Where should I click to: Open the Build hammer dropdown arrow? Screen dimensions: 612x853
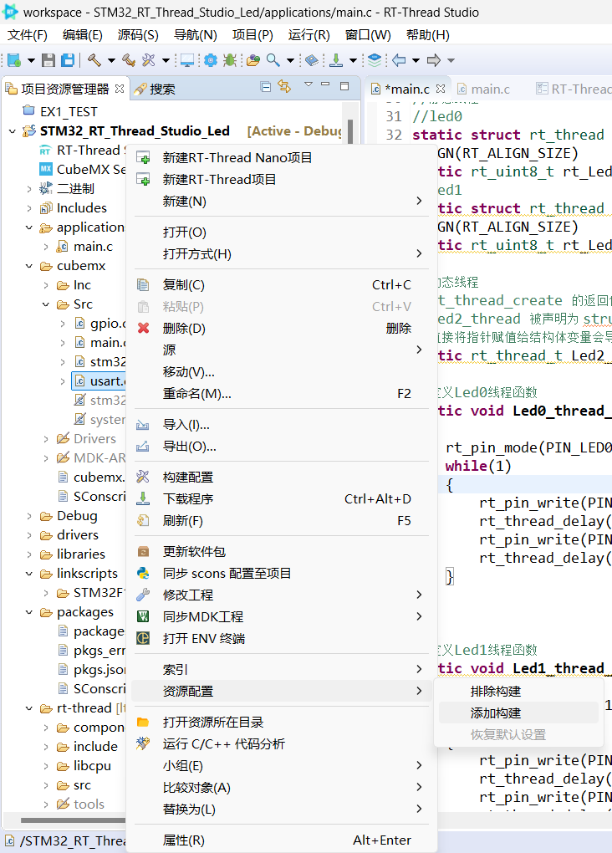pyautogui.click(x=111, y=60)
